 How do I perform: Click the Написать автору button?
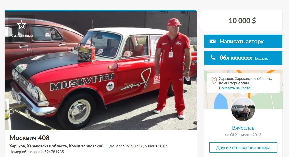click(243, 41)
